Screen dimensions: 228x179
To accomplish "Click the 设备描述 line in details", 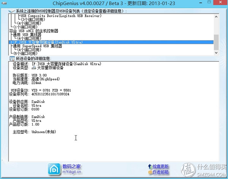I will pyautogui.click(x=57, y=64).
